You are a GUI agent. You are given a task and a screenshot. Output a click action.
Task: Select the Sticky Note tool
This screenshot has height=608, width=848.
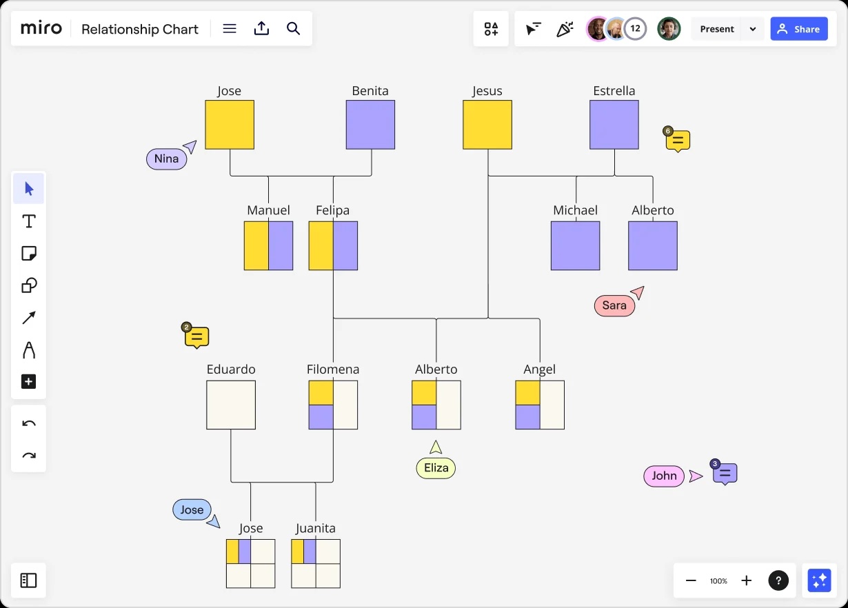(29, 253)
